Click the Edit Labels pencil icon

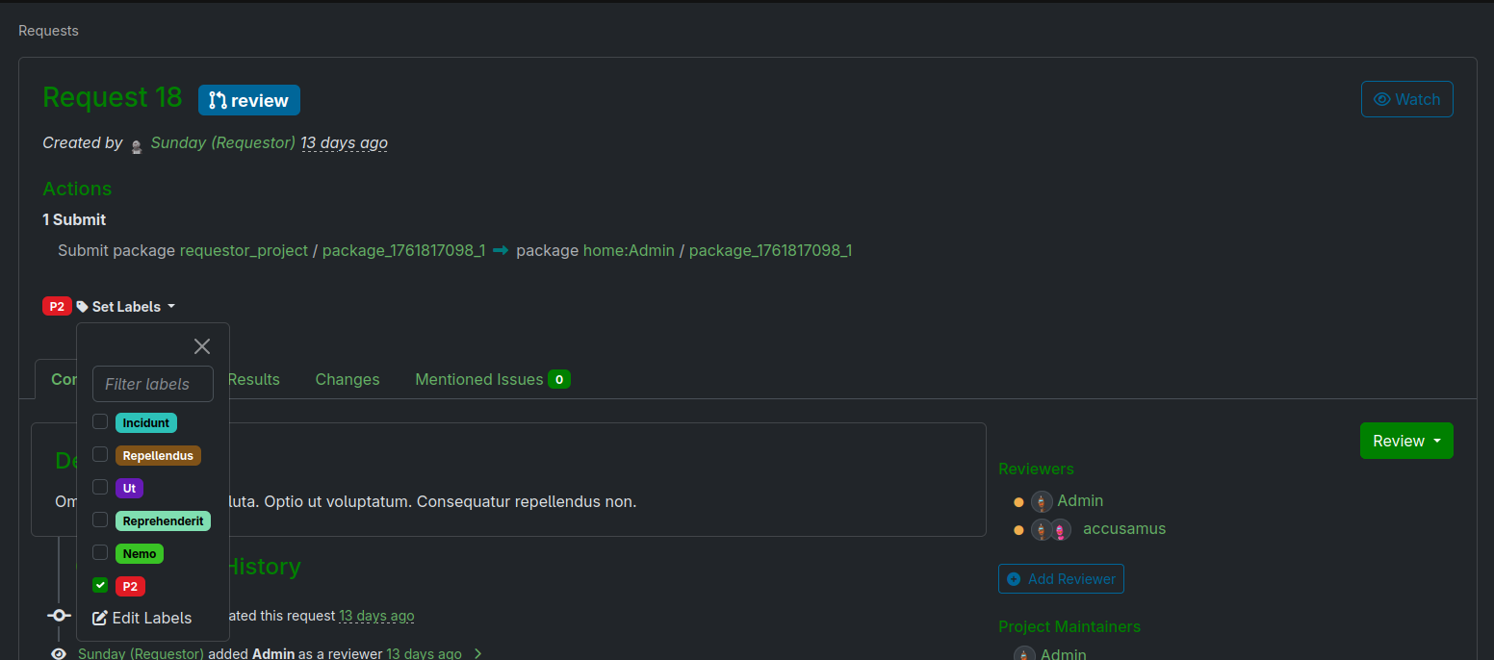click(99, 618)
